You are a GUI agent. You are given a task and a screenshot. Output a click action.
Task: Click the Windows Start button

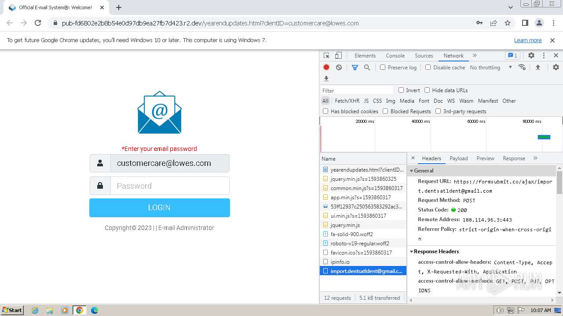[x=12, y=310]
